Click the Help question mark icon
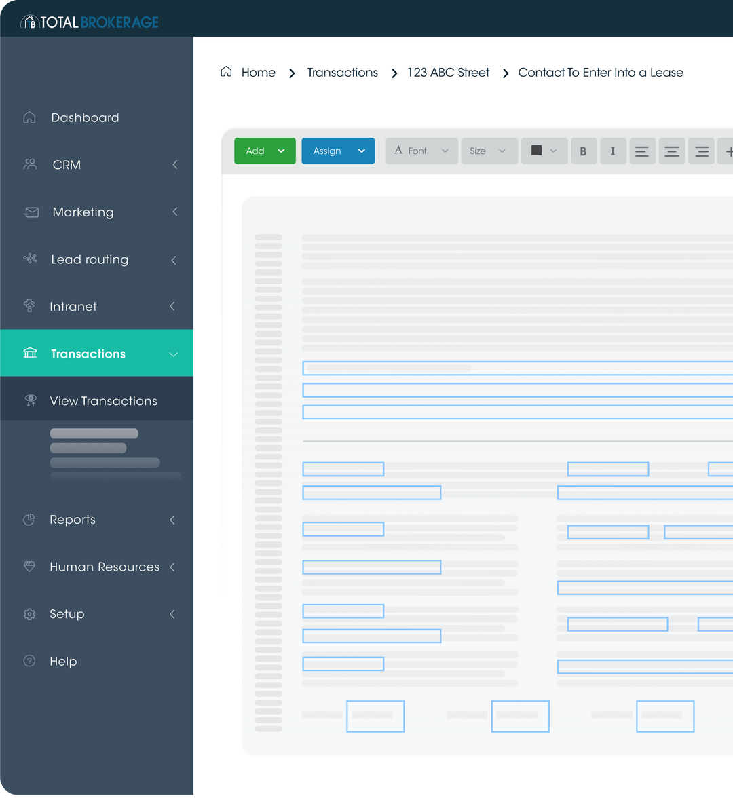 pyautogui.click(x=29, y=661)
